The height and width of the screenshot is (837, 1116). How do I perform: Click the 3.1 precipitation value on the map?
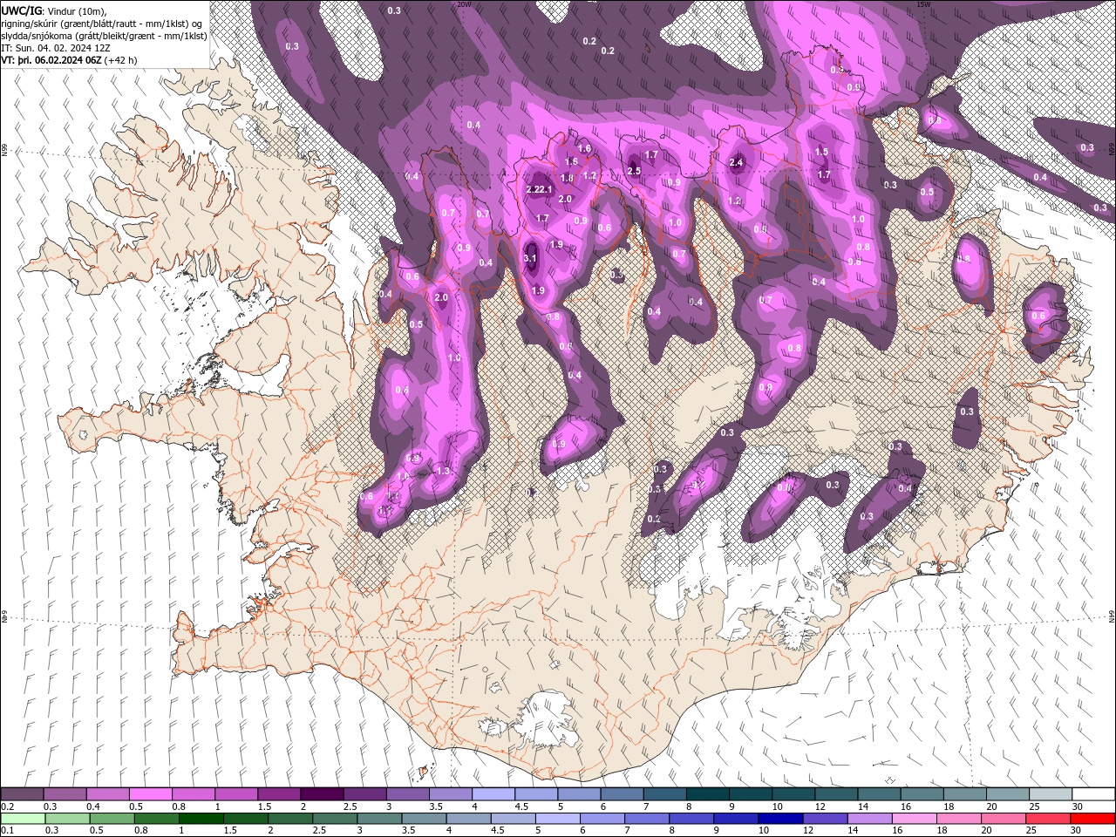click(530, 259)
